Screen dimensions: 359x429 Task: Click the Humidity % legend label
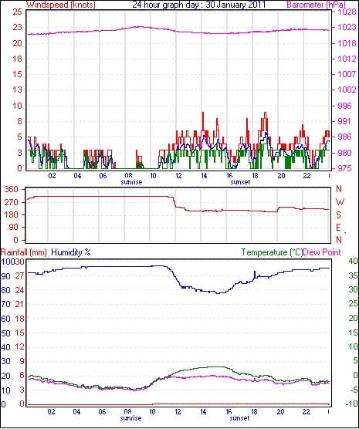tap(71, 252)
